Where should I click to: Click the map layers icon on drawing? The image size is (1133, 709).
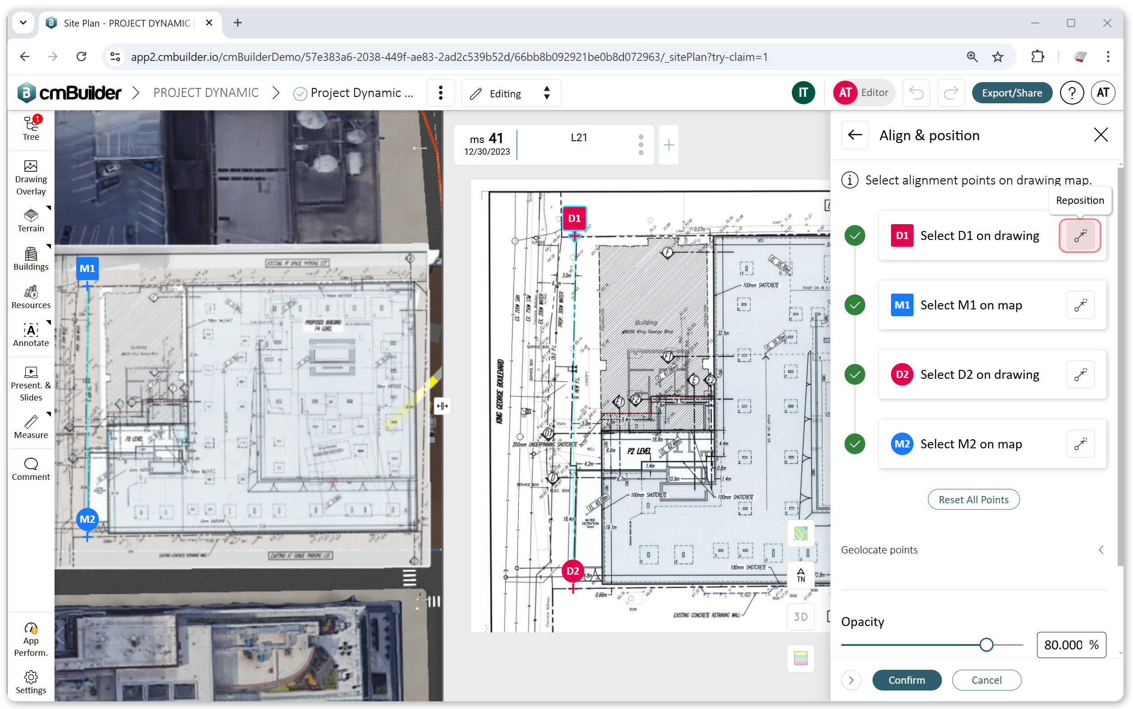[800, 533]
